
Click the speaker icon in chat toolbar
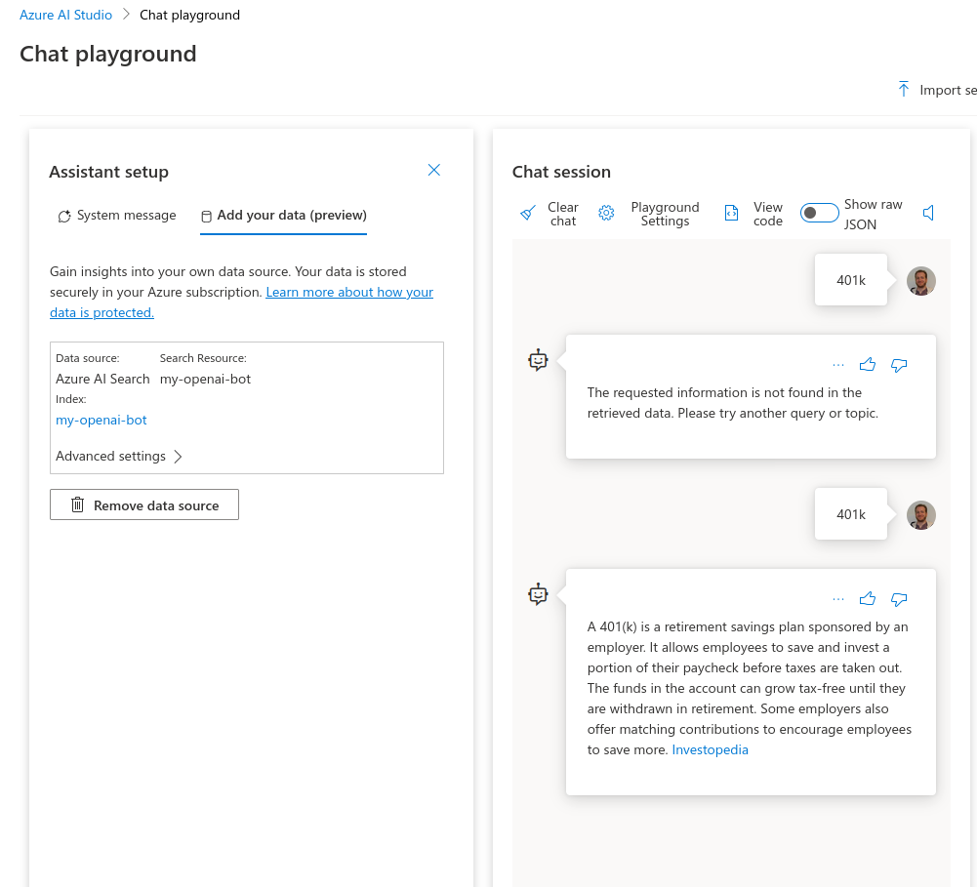click(928, 213)
